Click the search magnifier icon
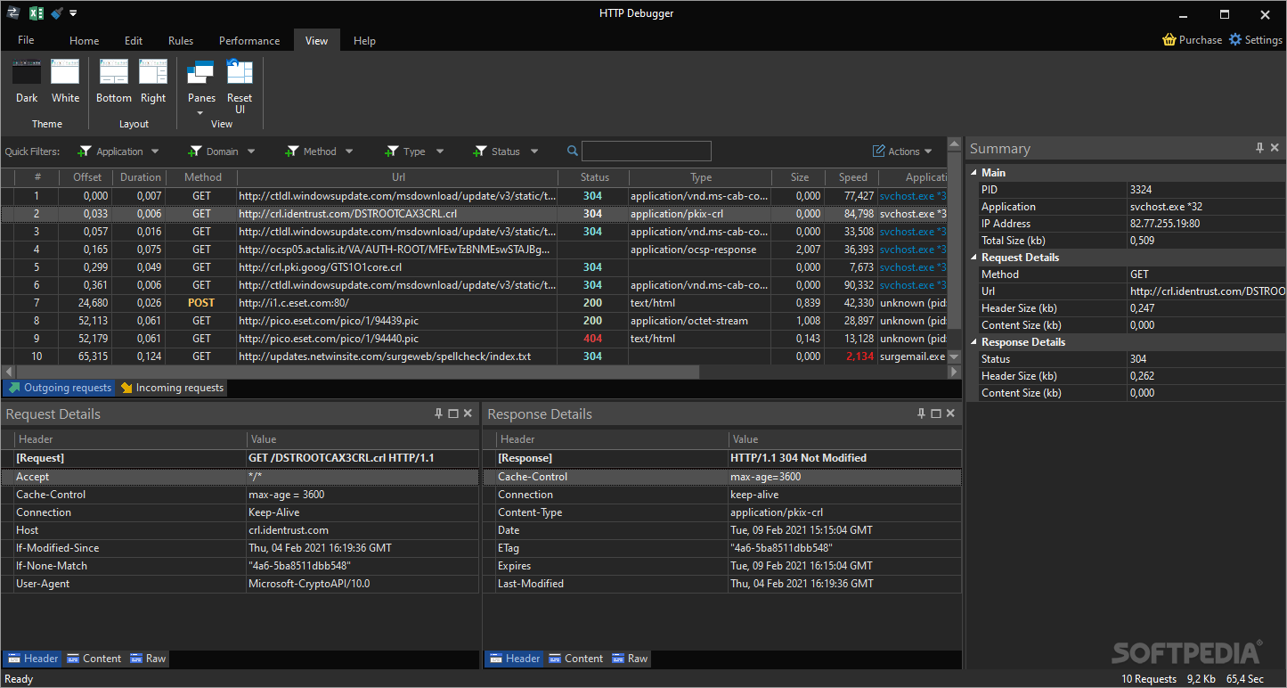 click(x=573, y=152)
